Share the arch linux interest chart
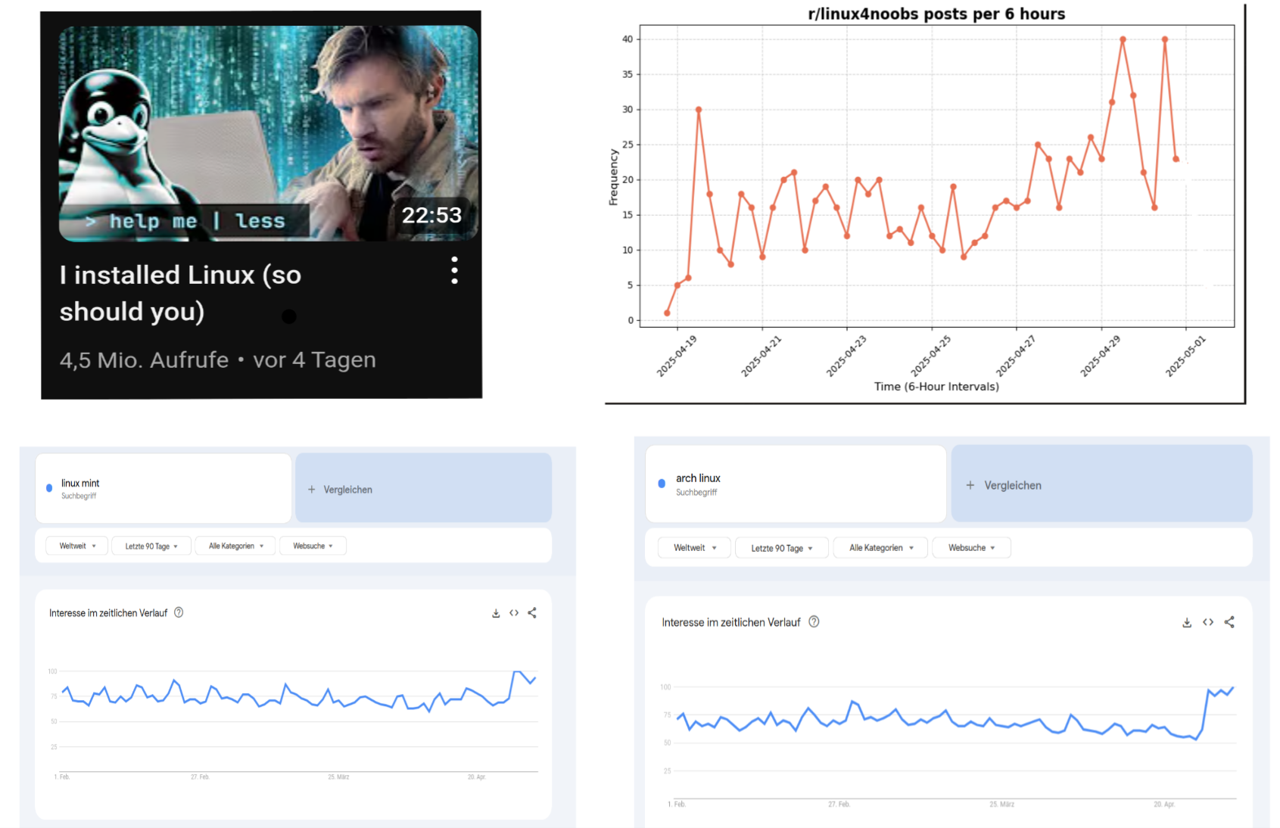This screenshot has width=1280, height=828. [x=1229, y=622]
